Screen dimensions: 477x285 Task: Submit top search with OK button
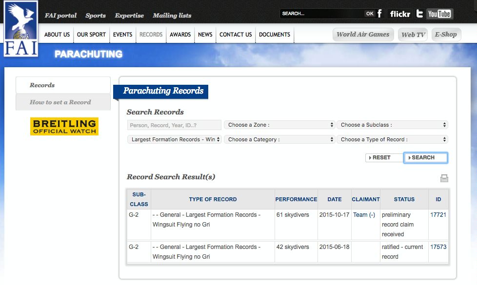370,14
